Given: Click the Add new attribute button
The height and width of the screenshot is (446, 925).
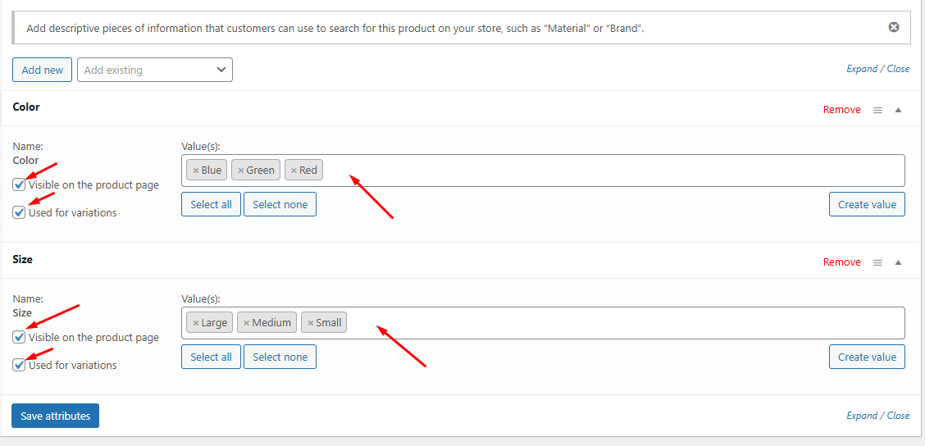Looking at the screenshot, I should click(43, 70).
